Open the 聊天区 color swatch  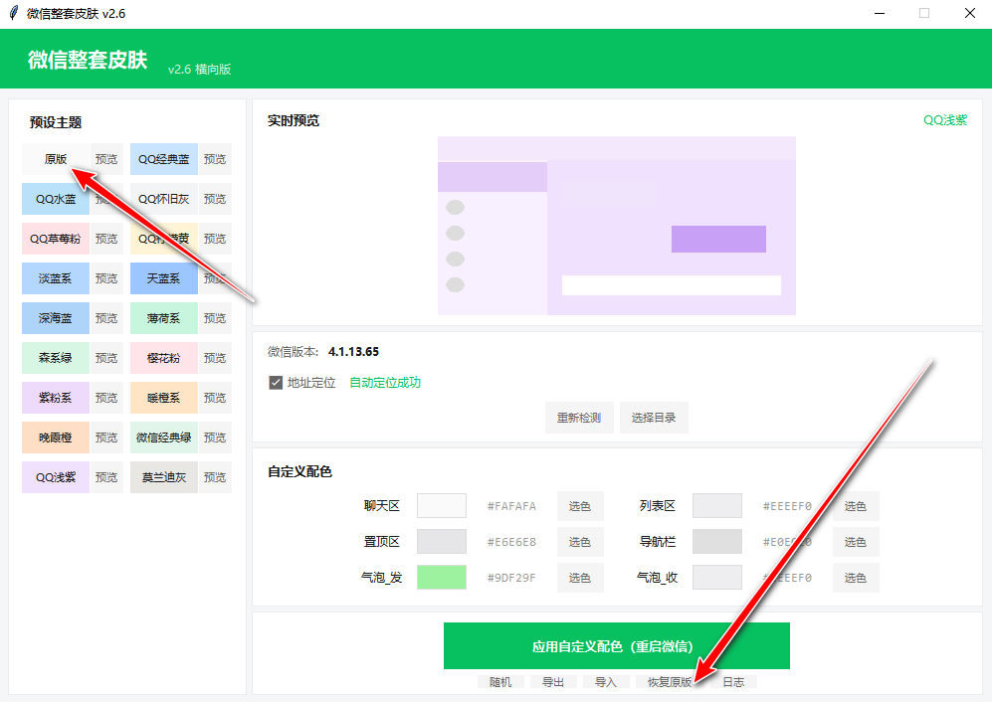pyautogui.click(x=442, y=506)
